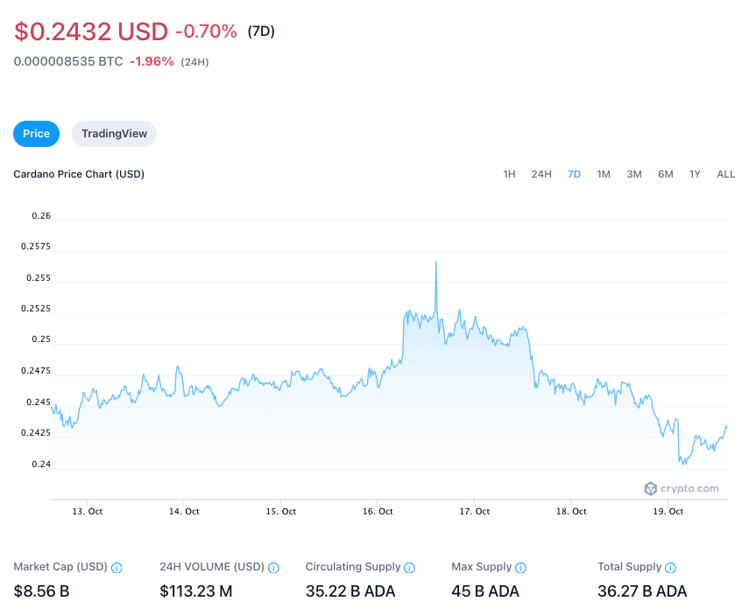The height and width of the screenshot is (615, 749).
Task: Select the 7D time range
Action: [x=575, y=174]
